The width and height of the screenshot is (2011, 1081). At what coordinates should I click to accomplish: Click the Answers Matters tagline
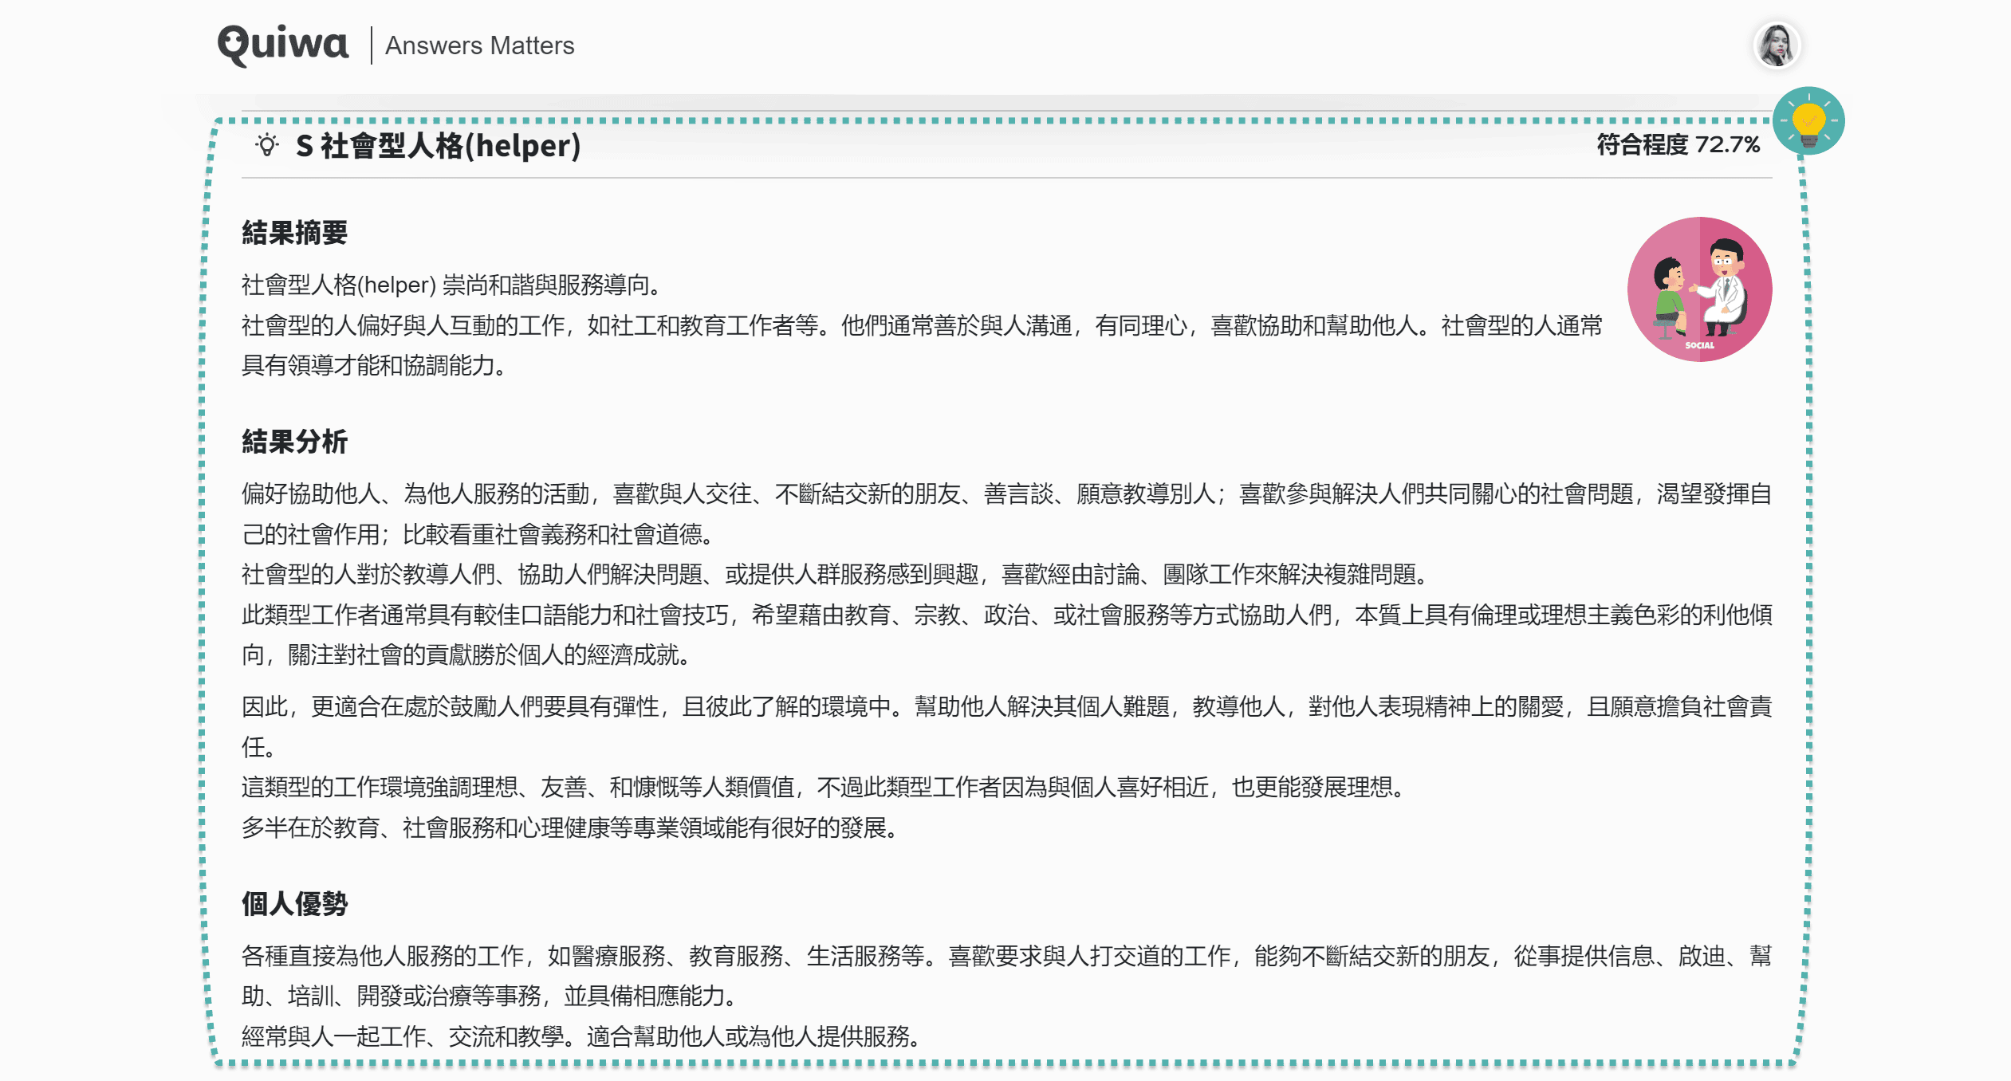pos(479,45)
